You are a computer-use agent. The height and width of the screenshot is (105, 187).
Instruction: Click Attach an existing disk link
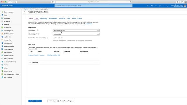click(x=53, y=55)
